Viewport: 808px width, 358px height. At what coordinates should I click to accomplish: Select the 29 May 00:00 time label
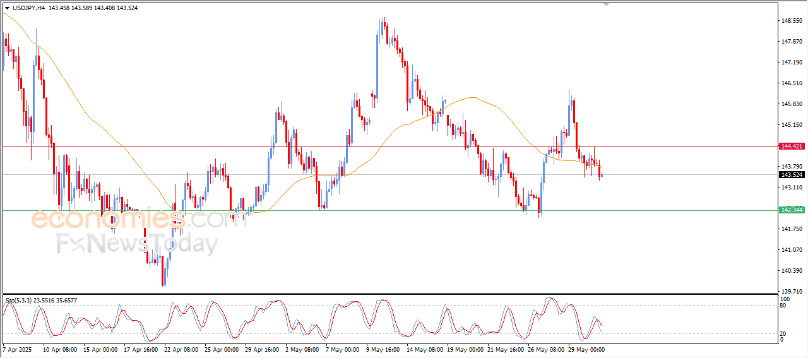click(588, 349)
